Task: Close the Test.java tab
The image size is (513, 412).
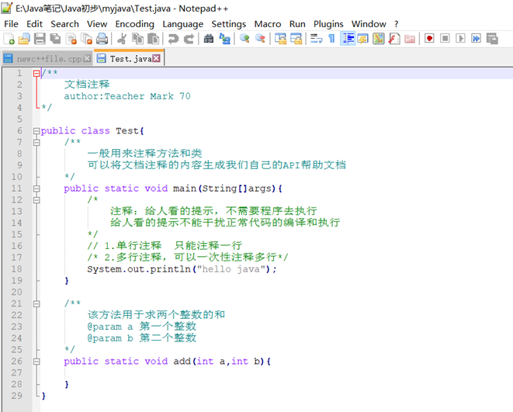Action: click(157, 58)
